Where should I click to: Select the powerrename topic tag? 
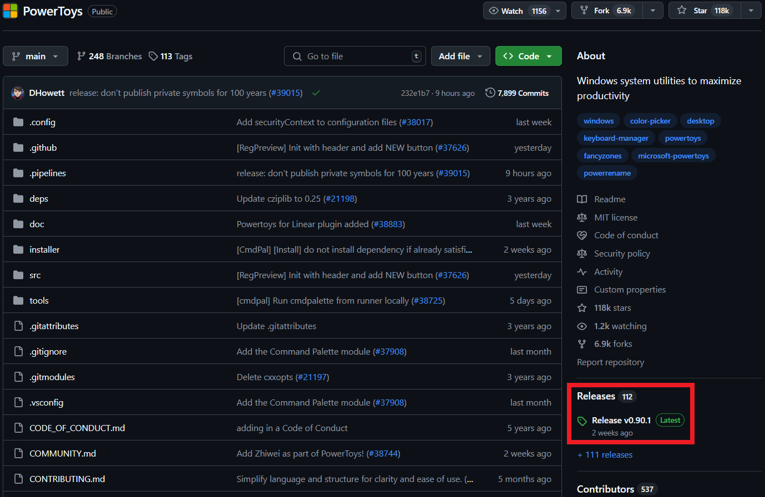coord(607,173)
